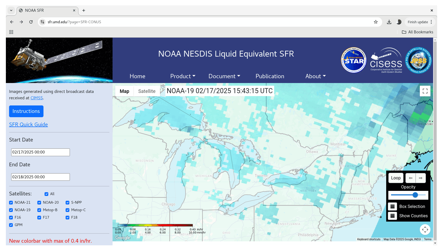Expand the About dropdown menu
This screenshot has height=252, width=443.
point(316,76)
